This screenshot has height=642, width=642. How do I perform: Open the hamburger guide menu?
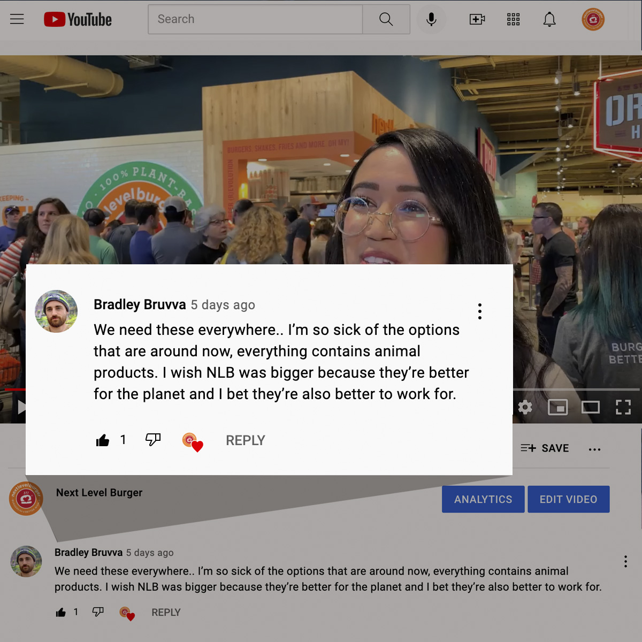pos(17,19)
